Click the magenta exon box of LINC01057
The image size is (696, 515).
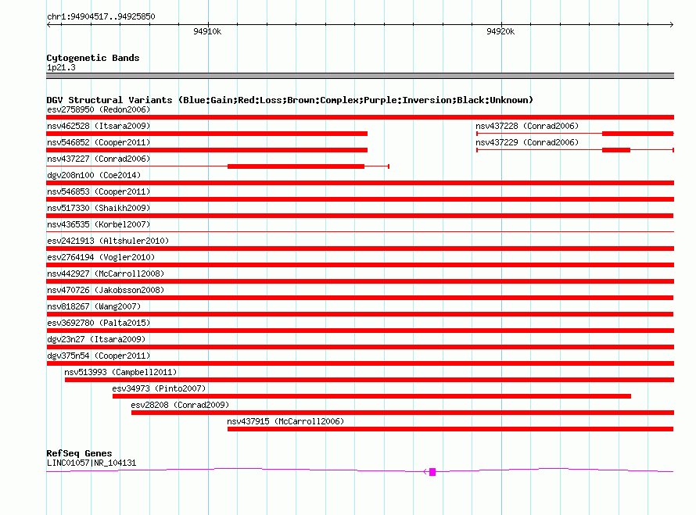click(432, 472)
